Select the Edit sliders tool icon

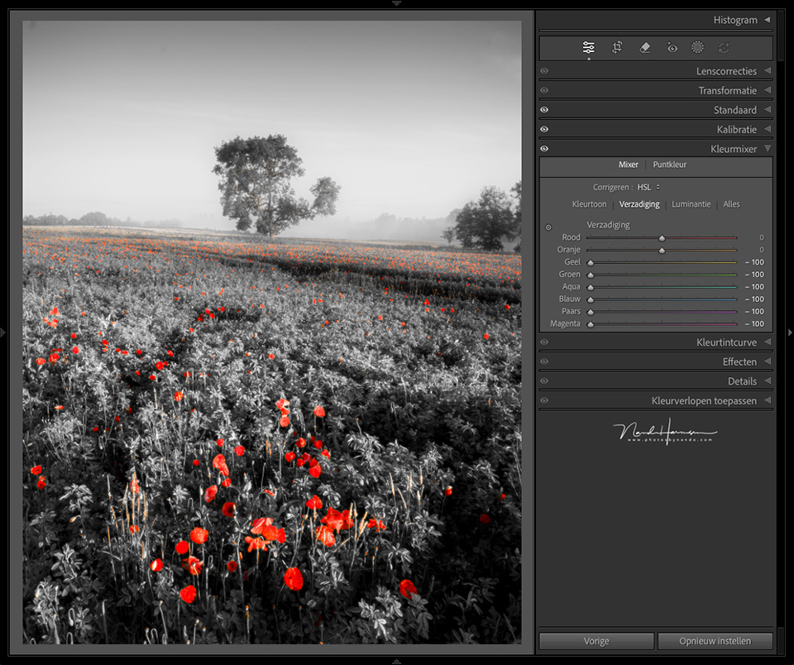coord(588,48)
